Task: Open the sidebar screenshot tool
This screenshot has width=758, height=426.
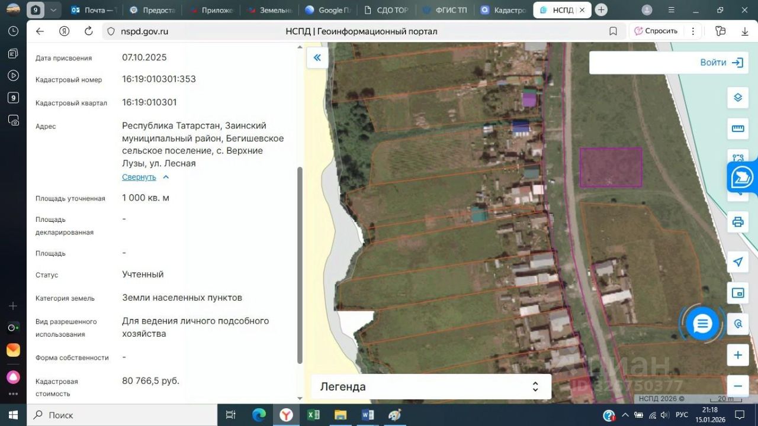Action: 13,120
